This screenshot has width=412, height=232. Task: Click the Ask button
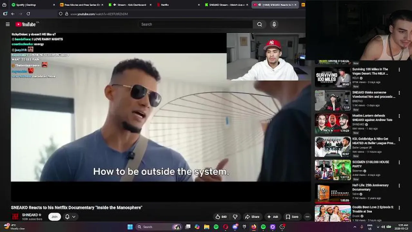pyautogui.click(x=272, y=217)
